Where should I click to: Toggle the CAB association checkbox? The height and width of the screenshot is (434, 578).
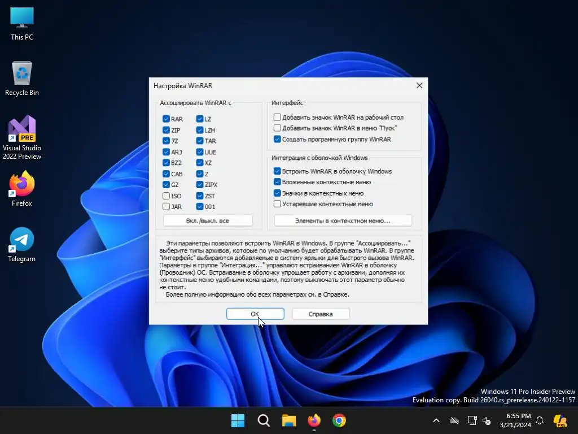[166, 173]
